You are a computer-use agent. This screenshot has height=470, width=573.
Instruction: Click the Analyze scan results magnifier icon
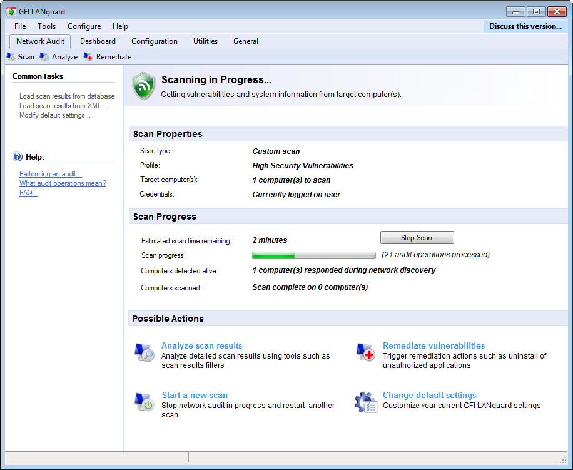coord(145,352)
